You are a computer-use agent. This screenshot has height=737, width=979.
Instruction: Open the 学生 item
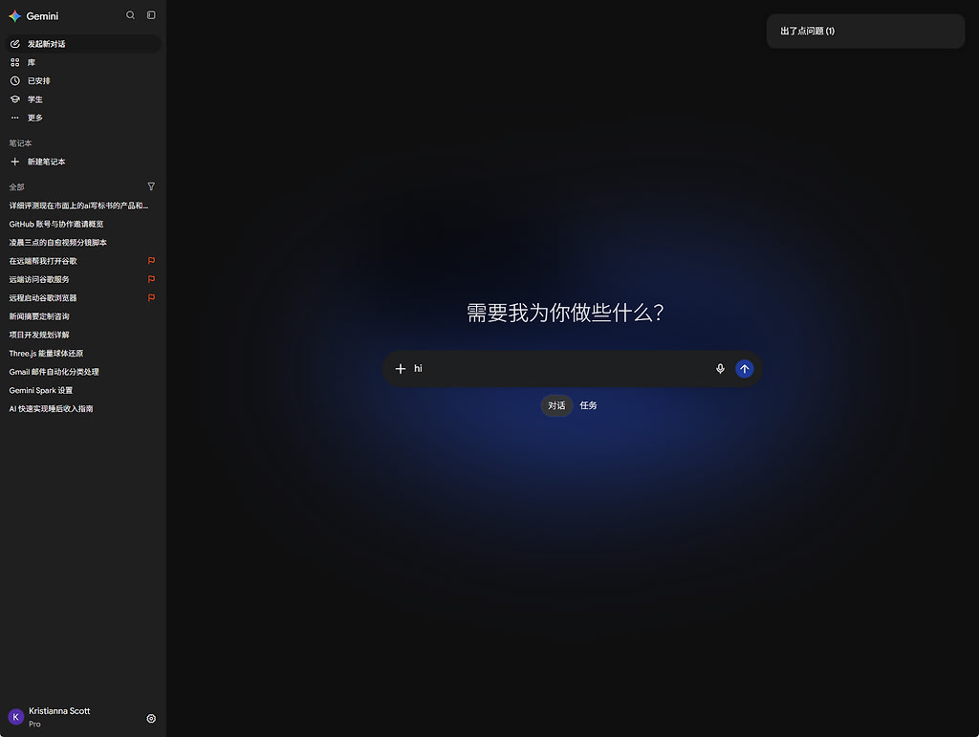82,99
